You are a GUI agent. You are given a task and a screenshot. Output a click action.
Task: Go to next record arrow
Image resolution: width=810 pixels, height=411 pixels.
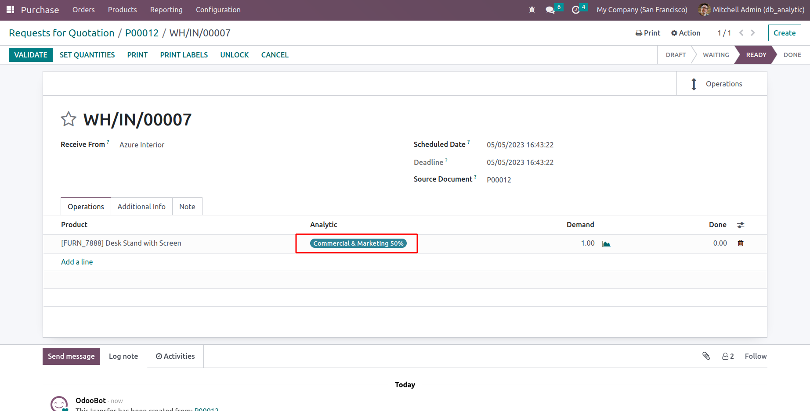pyautogui.click(x=753, y=33)
